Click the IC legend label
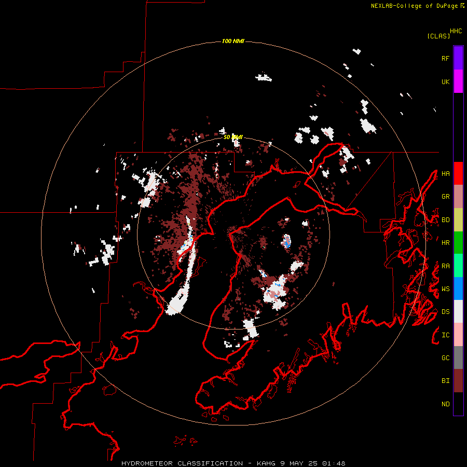This screenshot has width=467, height=467. 445,335
